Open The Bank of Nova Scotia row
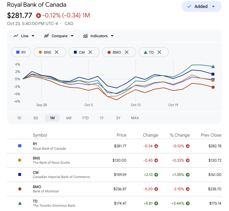Screen dimensions: 229x211 [114, 160]
